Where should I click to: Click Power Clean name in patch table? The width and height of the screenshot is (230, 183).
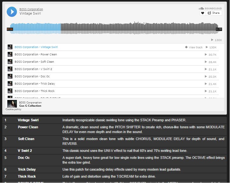pos(28,127)
